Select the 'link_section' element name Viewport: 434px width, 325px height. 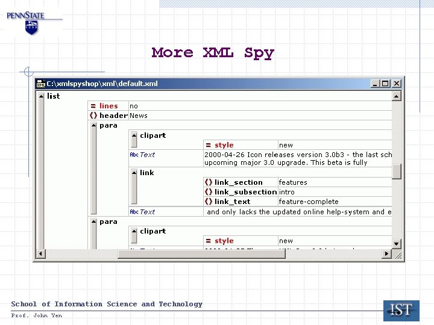point(239,182)
